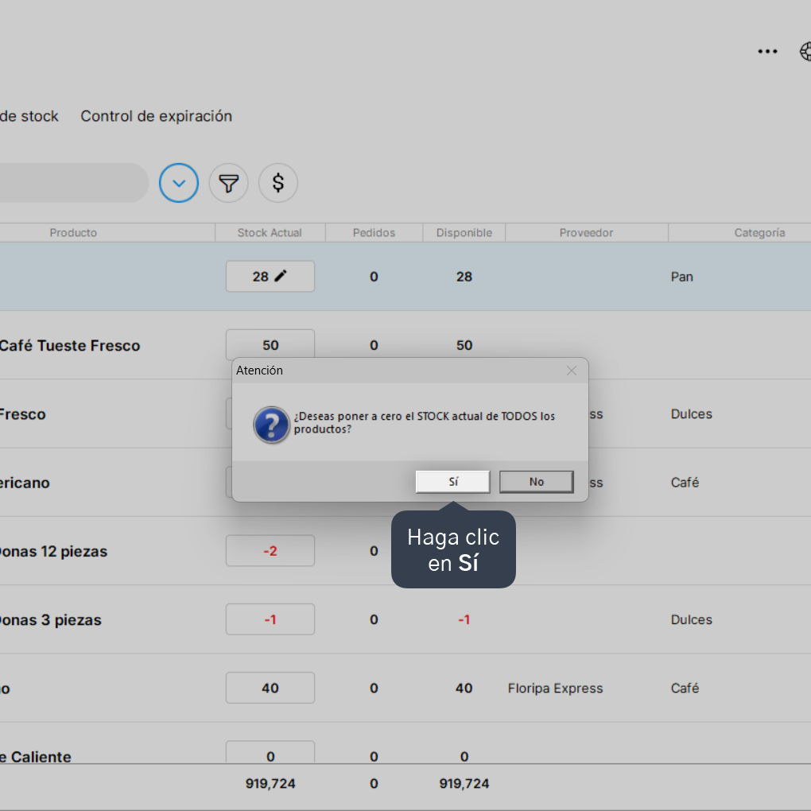This screenshot has height=811, width=811.
Task: Click the total stock value 919,724 under Stock Actual
Action: (270, 784)
